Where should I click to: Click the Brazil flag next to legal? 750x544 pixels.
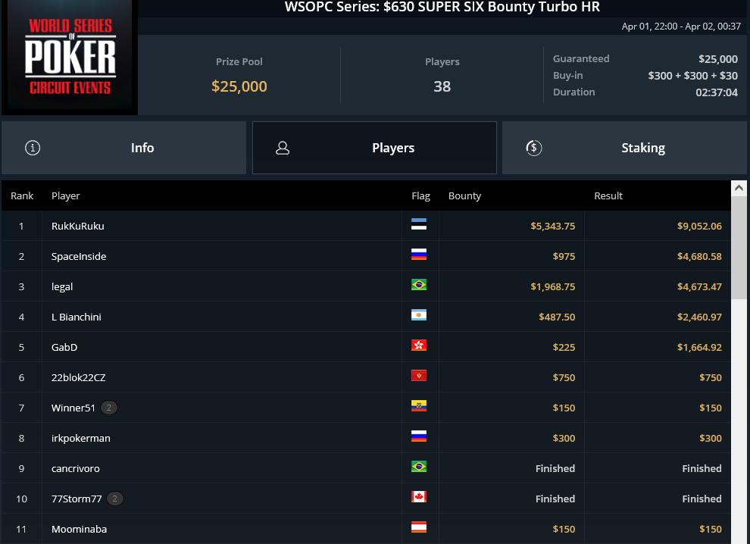tap(418, 285)
